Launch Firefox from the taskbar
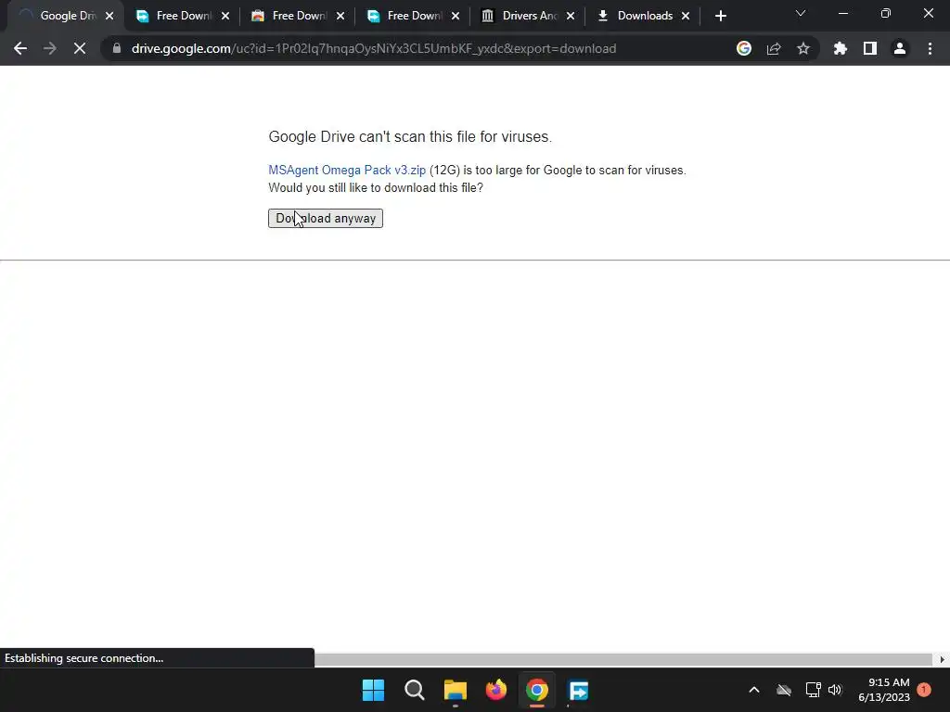Viewport: 950px width, 712px height. coord(496,690)
